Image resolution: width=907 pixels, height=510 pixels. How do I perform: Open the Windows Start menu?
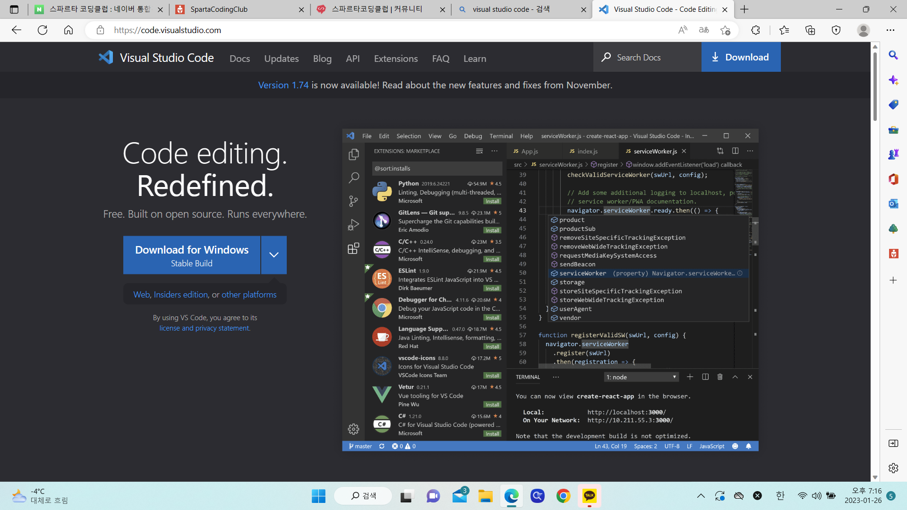pos(318,496)
